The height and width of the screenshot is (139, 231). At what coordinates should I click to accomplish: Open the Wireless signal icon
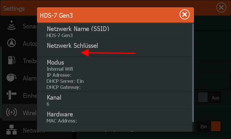(12, 113)
